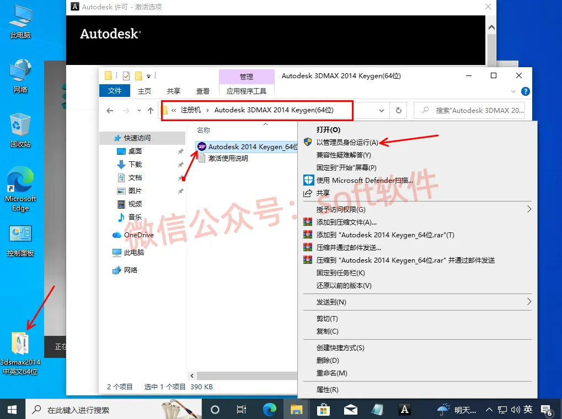The width and height of the screenshot is (562, 419).
Task: Click the 注册机 breadcrumb in address bar
Action: (191, 110)
